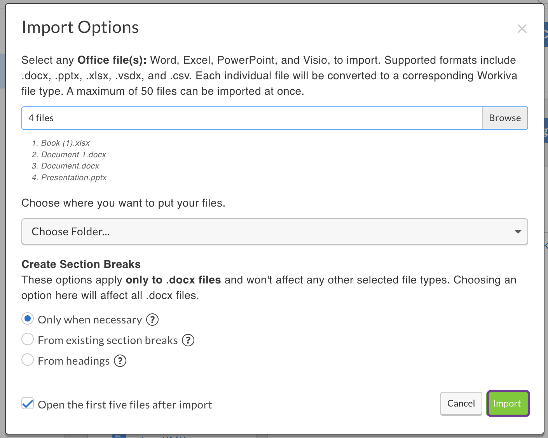548x438 pixels.
Task: Open help icon beside From existing section breaks
Action: coord(188,340)
